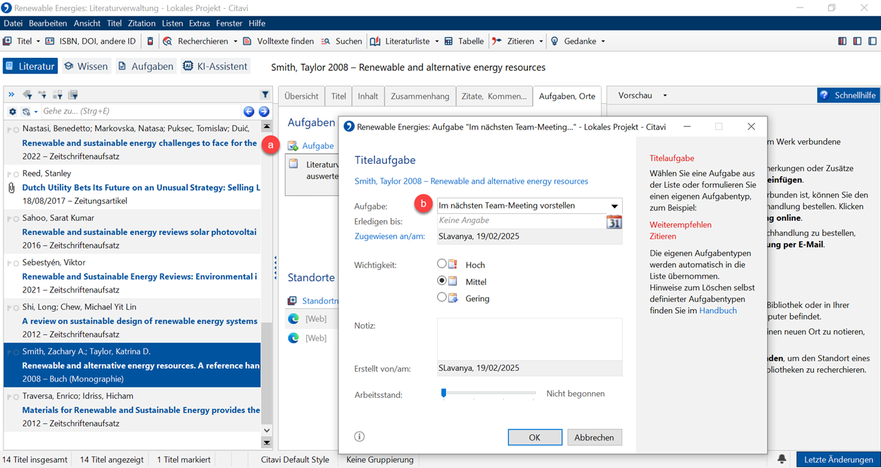Confirm the task dialog with OK
The width and height of the screenshot is (881, 468).
(x=534, y=437)
